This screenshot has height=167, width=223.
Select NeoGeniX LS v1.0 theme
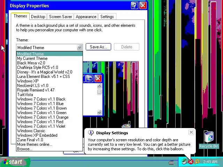click(x=49, y=86)
